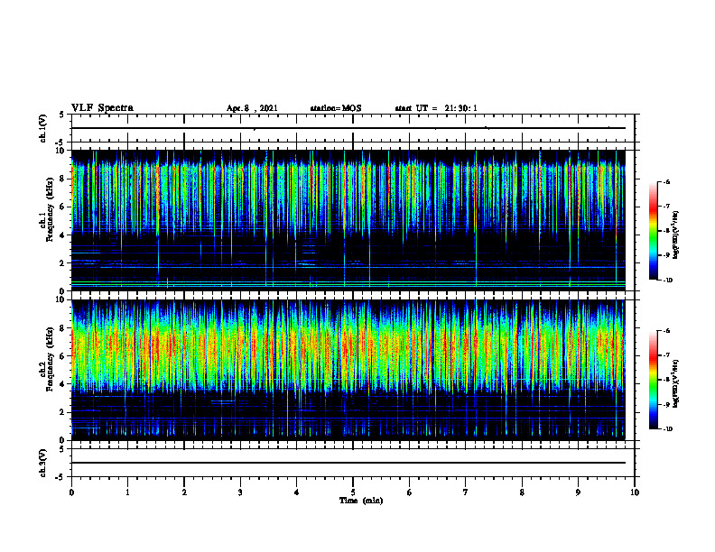
Task: Click the "ch.3(V)" axis label
Action: point(42,464)
